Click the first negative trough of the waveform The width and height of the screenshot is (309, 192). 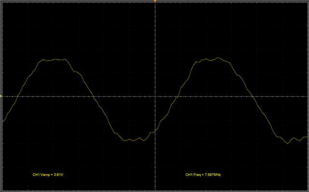(134, 140)
